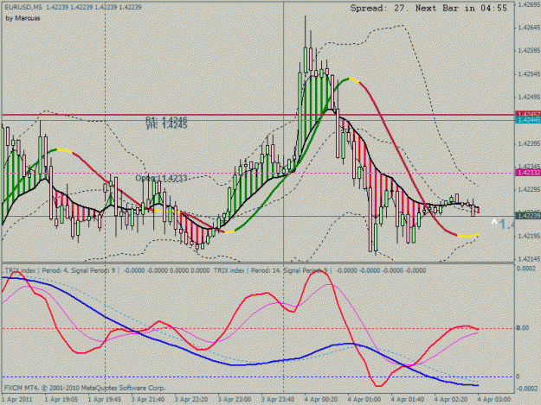Click the 1.42395 price scale label

(x=529, y=143)
